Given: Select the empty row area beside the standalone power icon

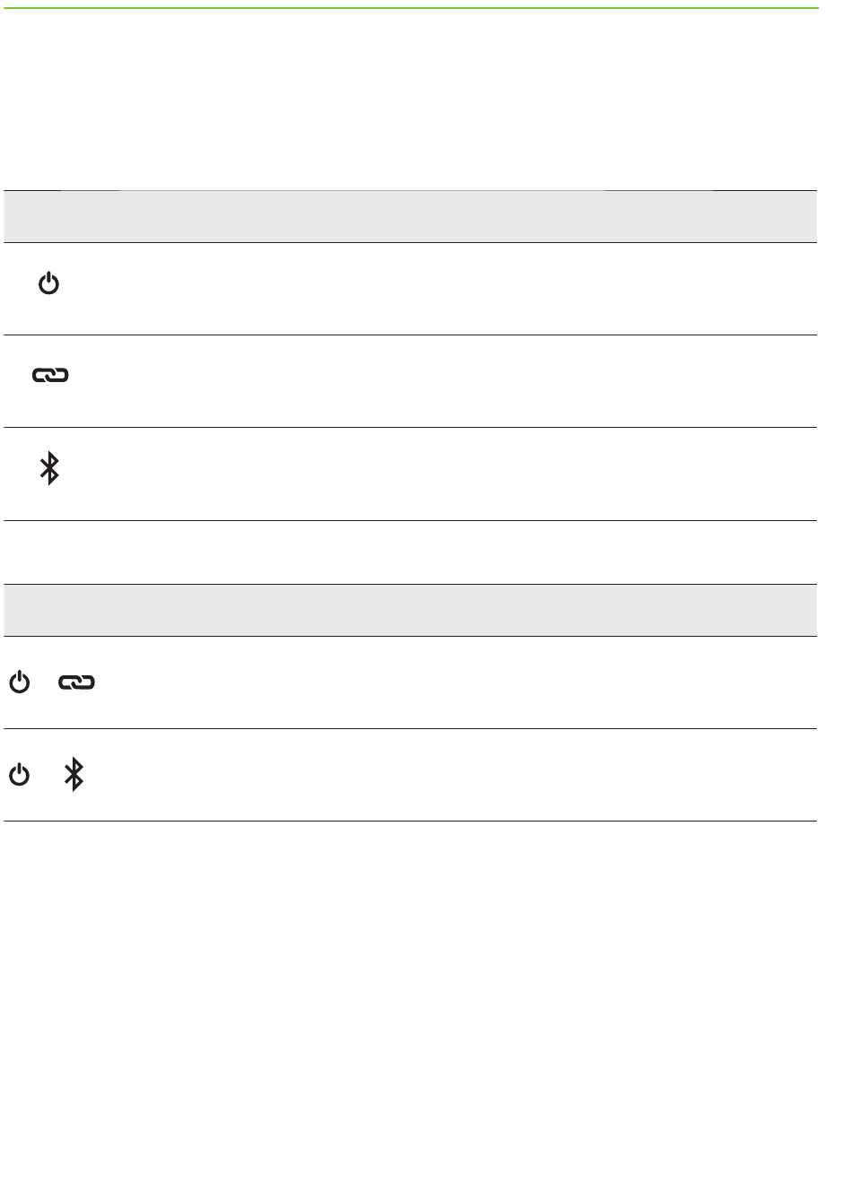Looking at the screenshot, I should [x=448, y=289].
